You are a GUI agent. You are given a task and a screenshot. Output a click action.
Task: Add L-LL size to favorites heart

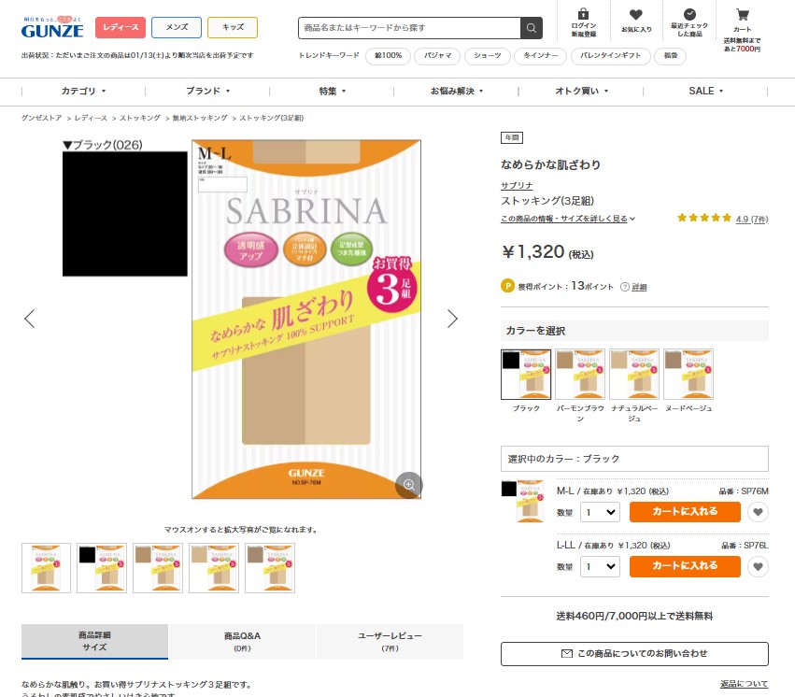(758, 566)
